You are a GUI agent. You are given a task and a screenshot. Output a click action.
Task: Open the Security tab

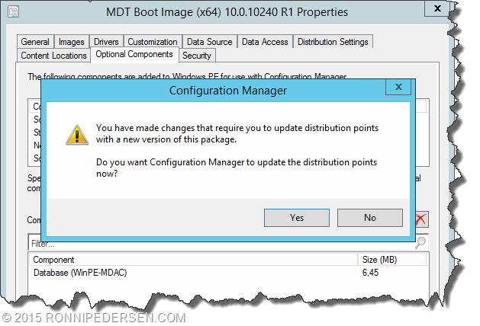197,56
